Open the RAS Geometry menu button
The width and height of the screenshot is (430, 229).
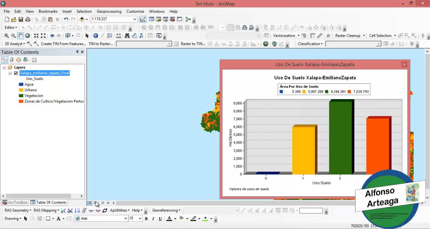[18, 210]
